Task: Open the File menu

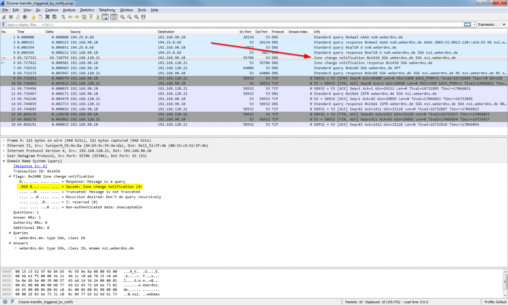Action: pyautogui.click(x=5, y=10)
